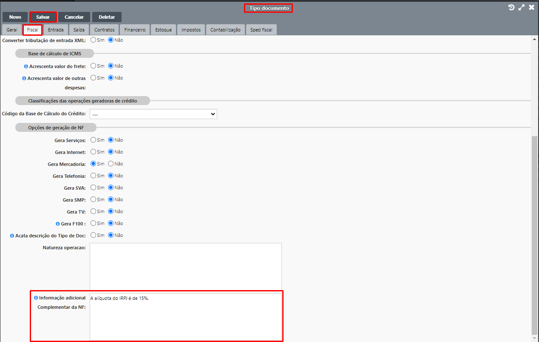Close the Tipo documento window

click(531, 7)
